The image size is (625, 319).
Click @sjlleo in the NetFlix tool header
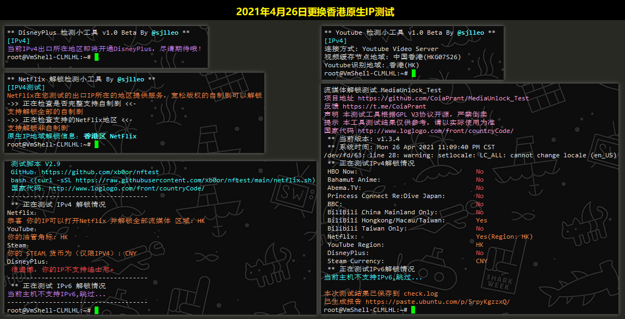click(131, 79)
